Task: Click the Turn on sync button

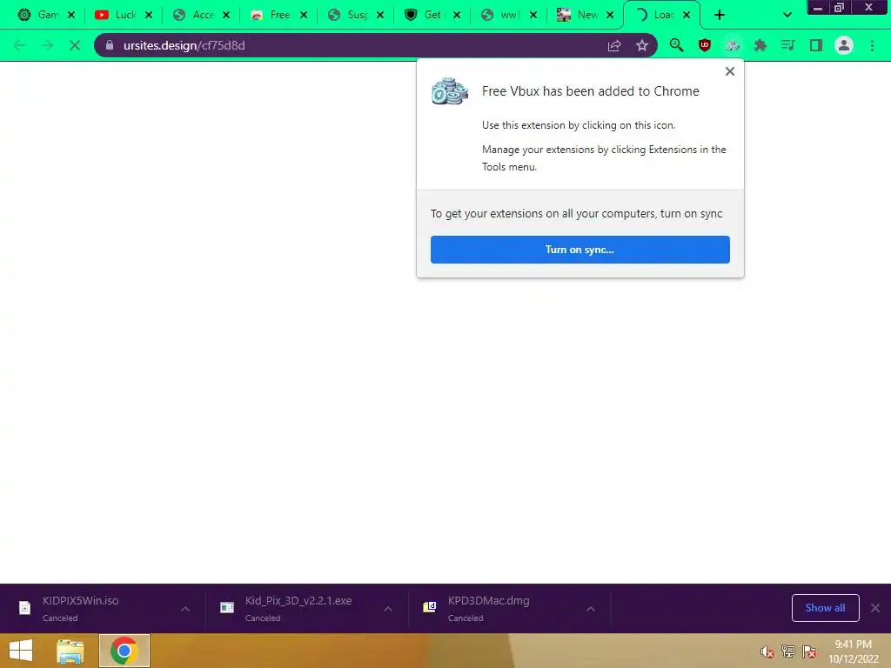Action: click(580, 250)
